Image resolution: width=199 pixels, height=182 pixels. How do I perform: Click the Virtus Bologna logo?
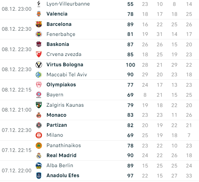39,65
